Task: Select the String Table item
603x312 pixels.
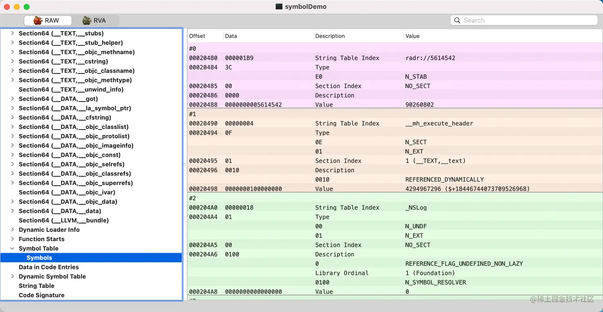Action: (x=91, y=286)
